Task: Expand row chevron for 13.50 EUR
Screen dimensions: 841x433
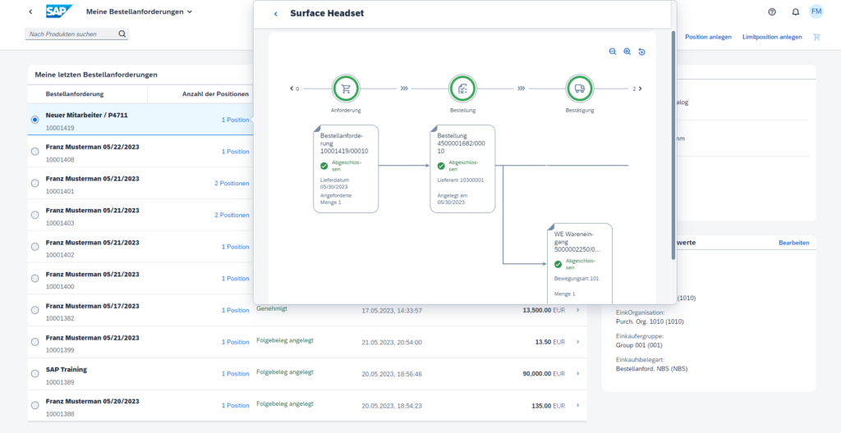Action: click(x=577, y=342)
